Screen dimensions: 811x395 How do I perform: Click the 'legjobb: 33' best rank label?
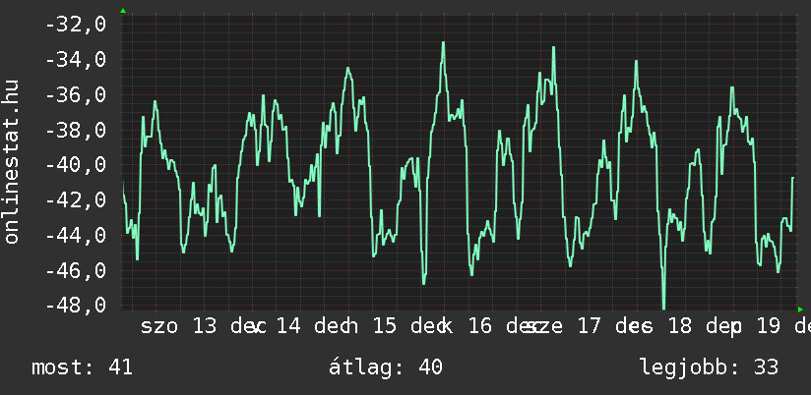tap(709, 368)
